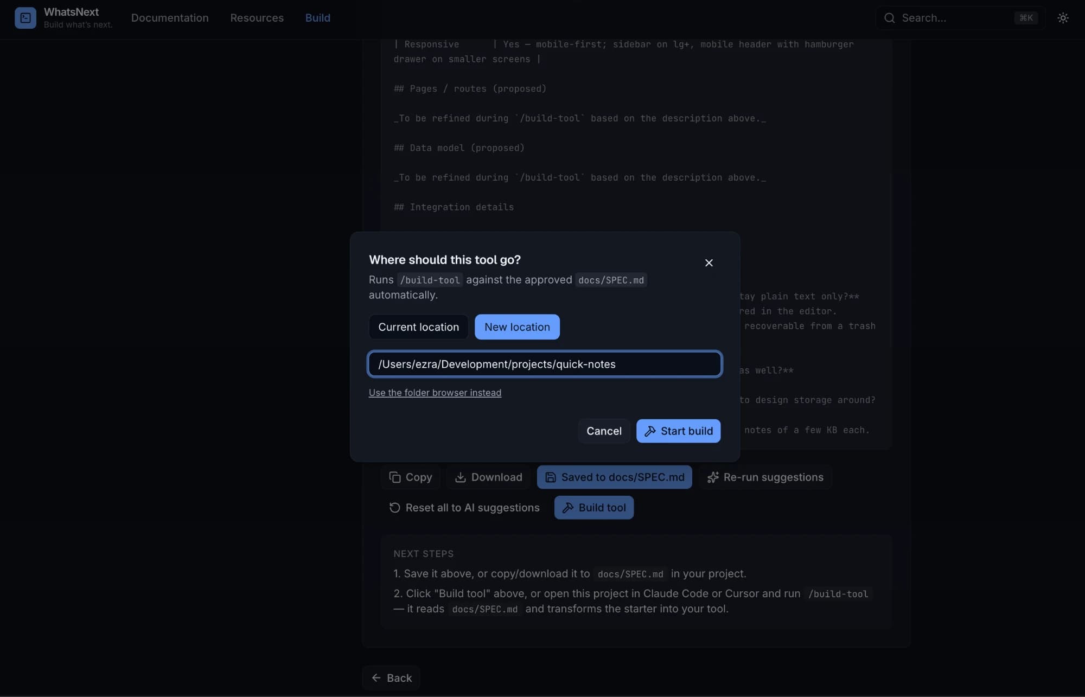1085x697 pixels.
Task: Open the Build nav item
Action: [x=317, y=18]
